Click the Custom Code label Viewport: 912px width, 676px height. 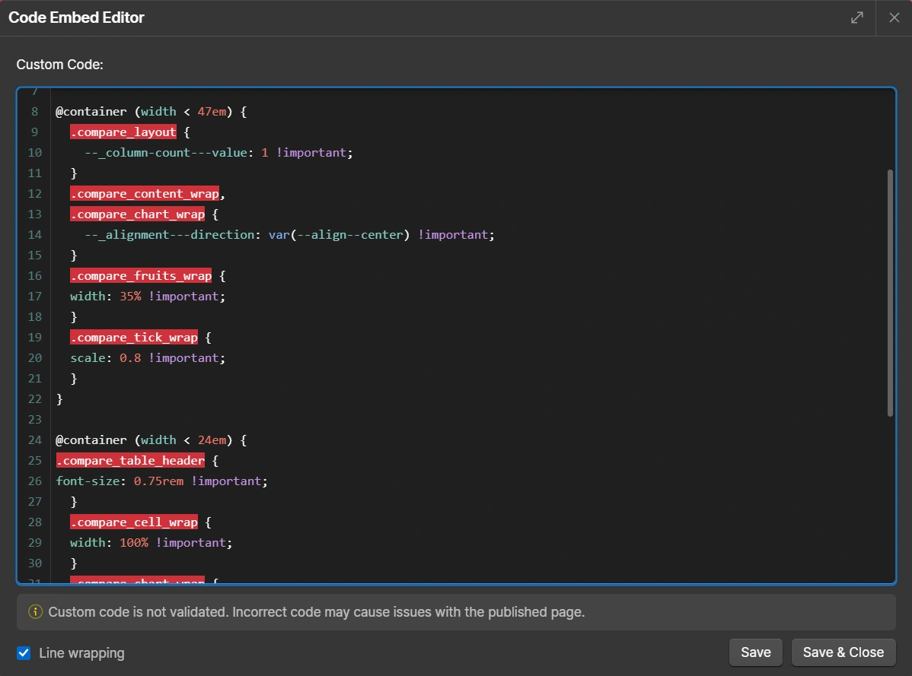[x=60, y=65]
